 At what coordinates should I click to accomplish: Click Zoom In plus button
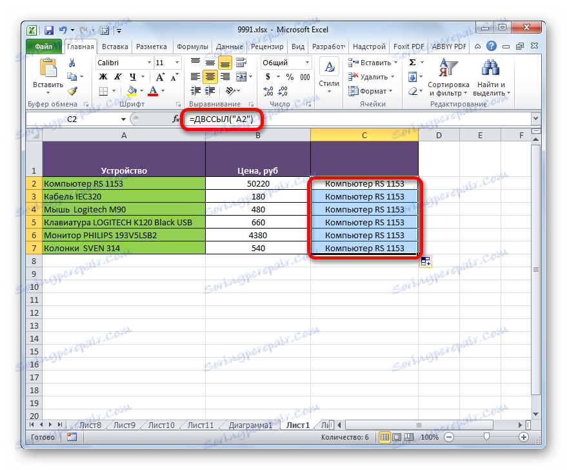tap(524, 437)
